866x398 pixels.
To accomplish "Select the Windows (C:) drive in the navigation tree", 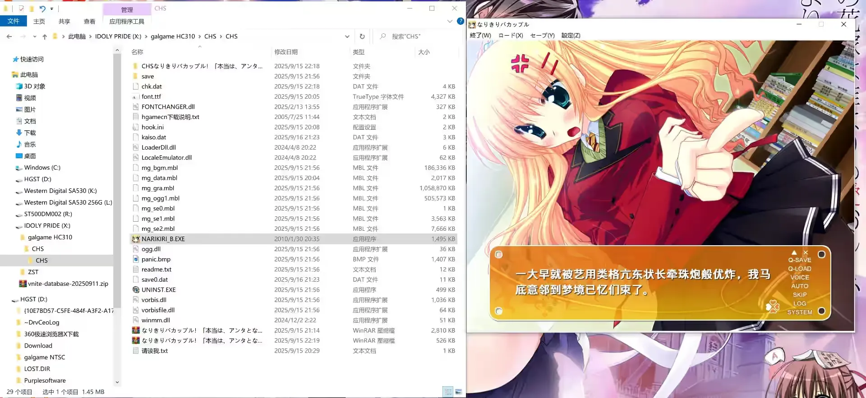I will (x=42, y=168).
